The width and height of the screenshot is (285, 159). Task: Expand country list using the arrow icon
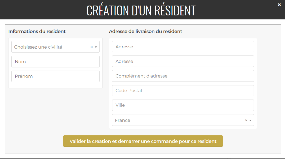(250, 120)
